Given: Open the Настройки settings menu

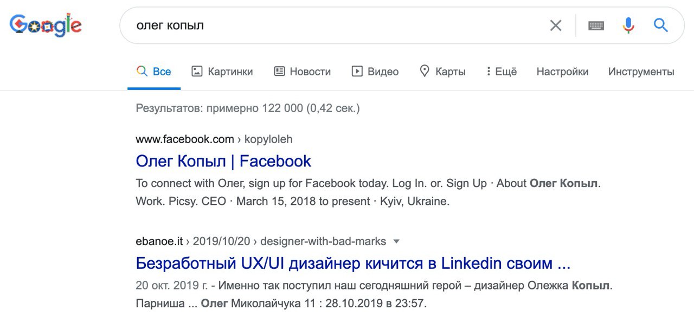Looking at the screenshot, I should click(562, 72).
